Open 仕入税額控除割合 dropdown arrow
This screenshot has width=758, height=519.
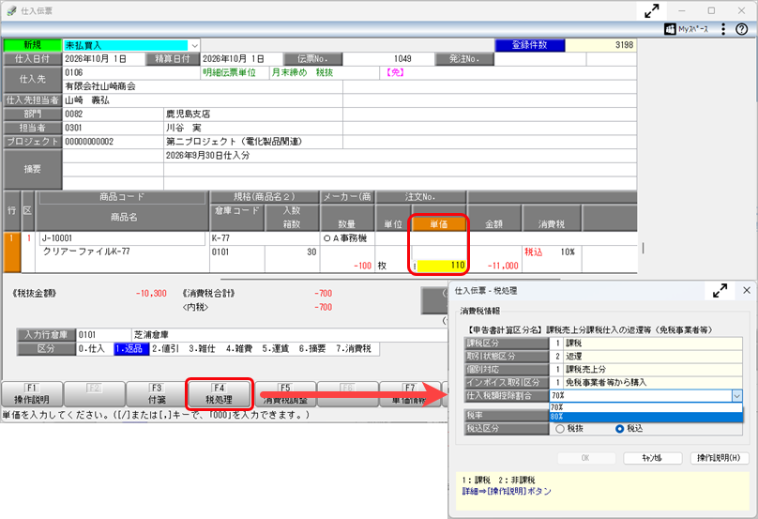point(736,396)
